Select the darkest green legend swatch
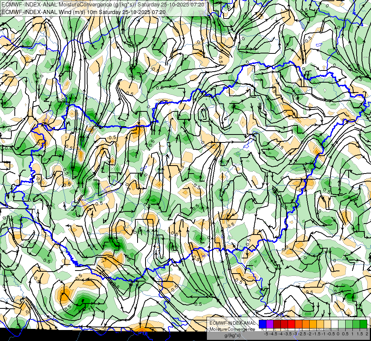The width and height of the screenshot is (371, 341). (x=363, y=324)
